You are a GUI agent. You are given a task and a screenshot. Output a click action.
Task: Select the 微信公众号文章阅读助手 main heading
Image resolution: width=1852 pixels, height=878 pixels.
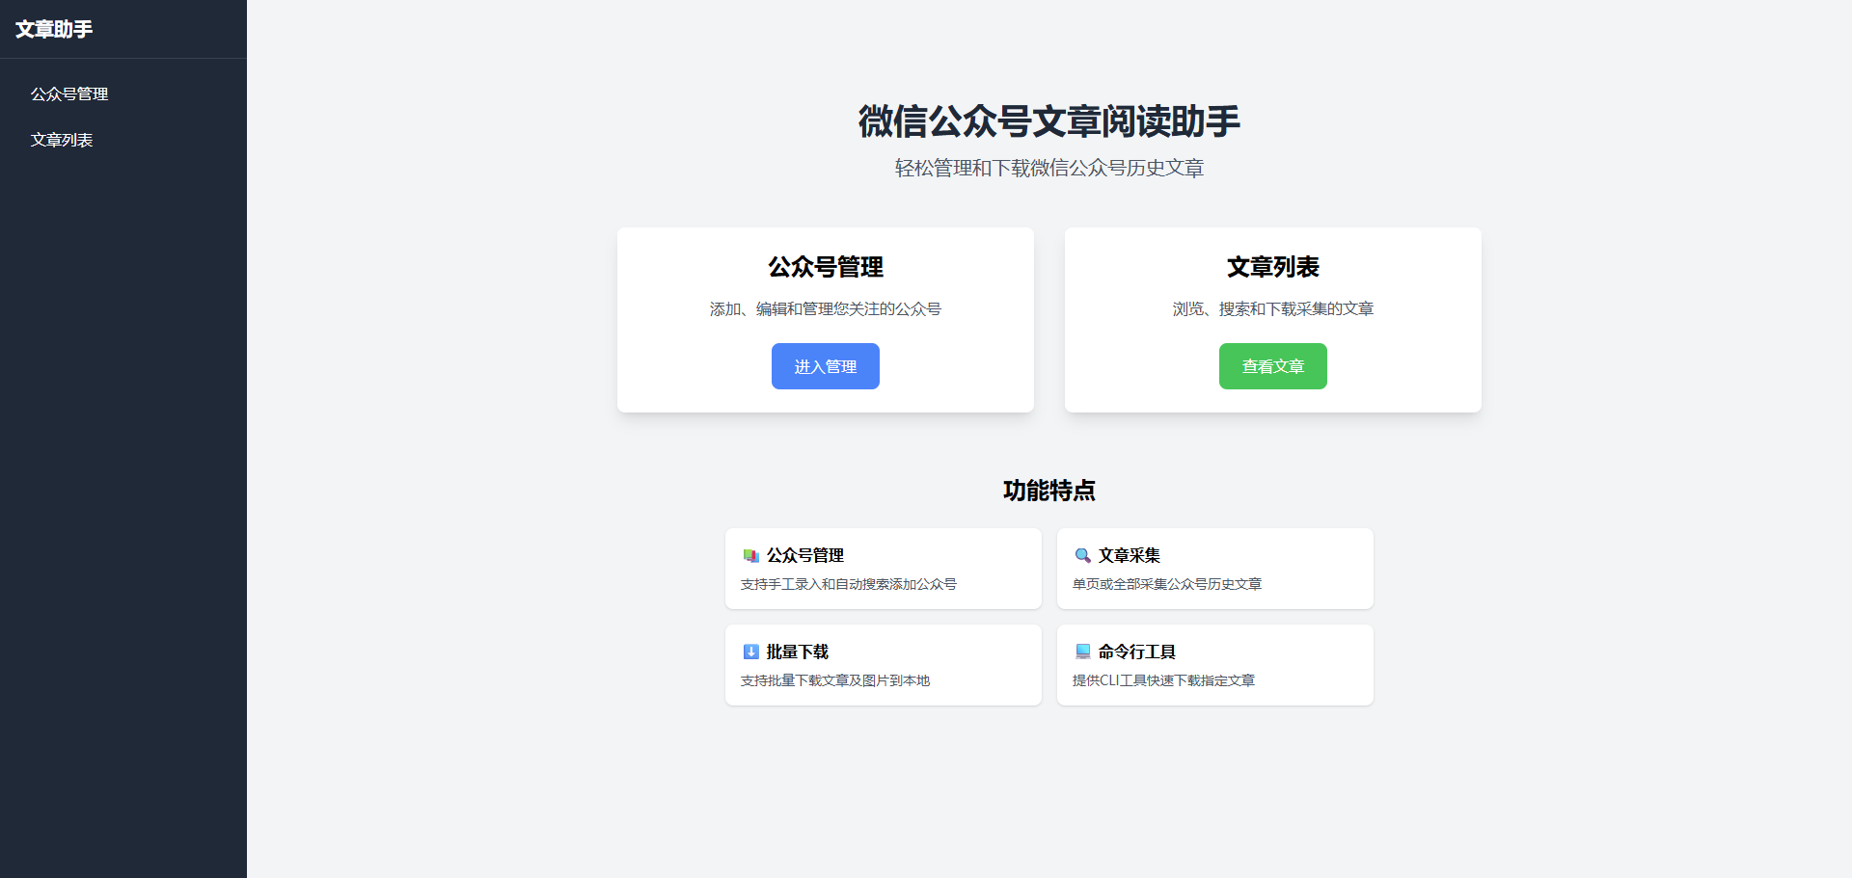tap(1049, 121)
